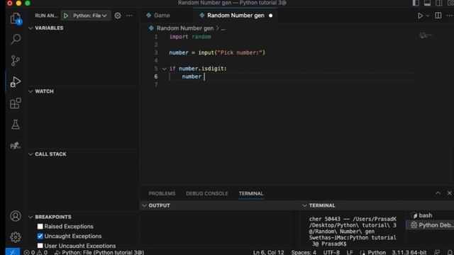Open Python: File configuration dropdown

pyautogui.click(x=90, y=16)
